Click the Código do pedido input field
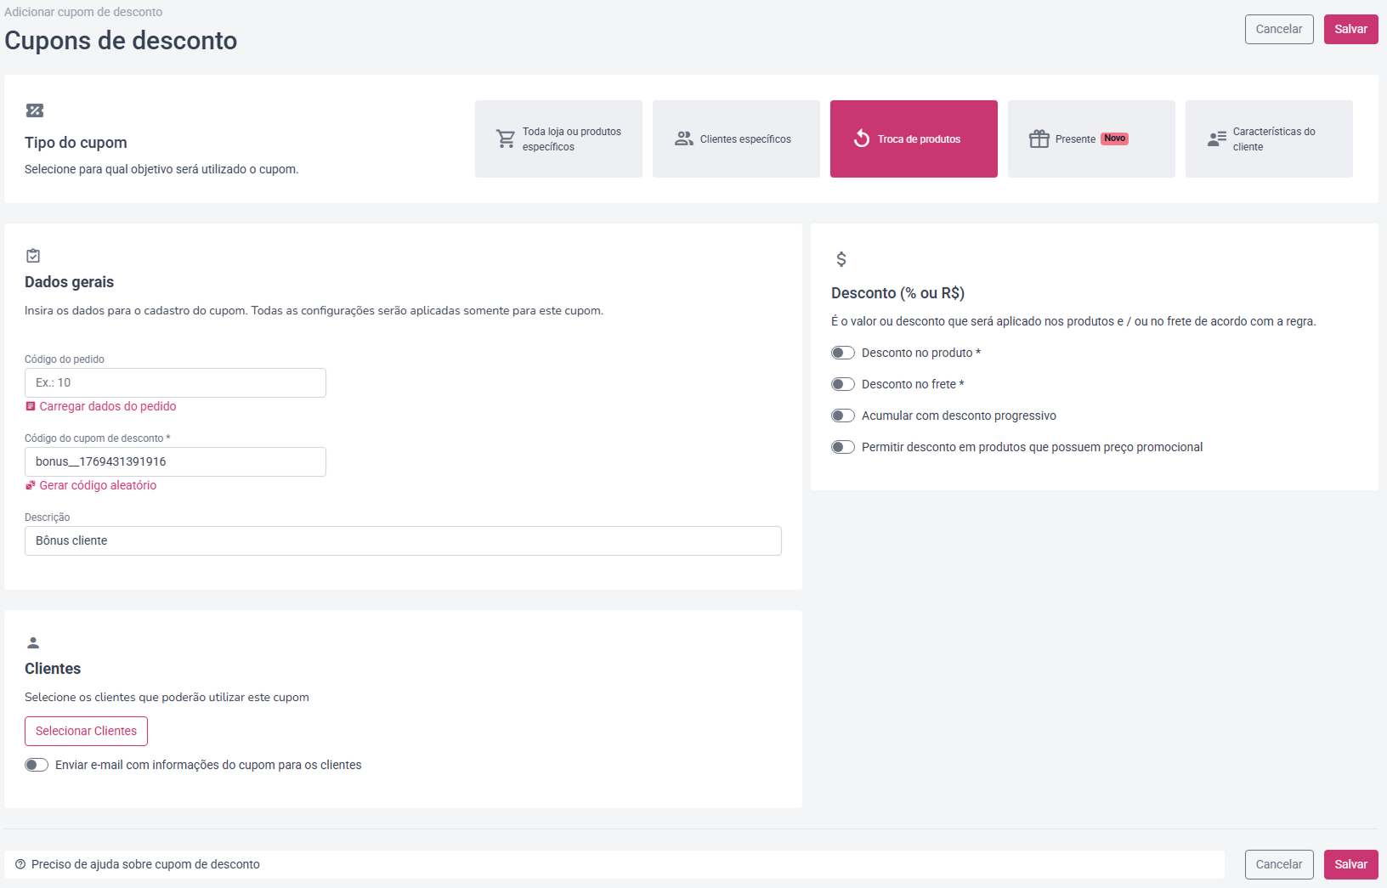The width and height of the screenshot is (1387, 888). click(175, 382)
